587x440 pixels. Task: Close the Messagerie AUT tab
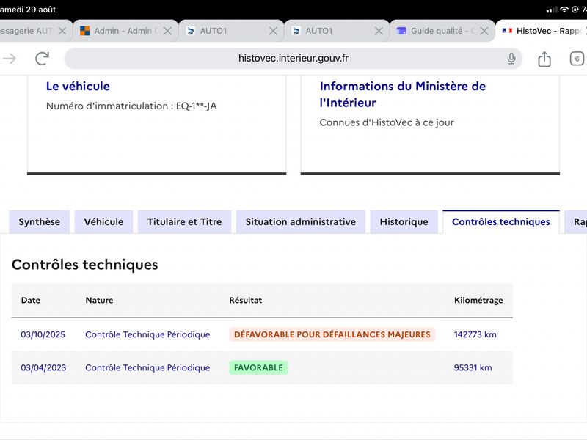coord(62,31)
